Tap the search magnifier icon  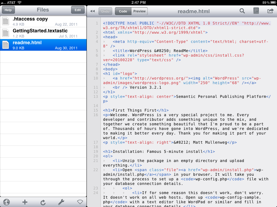(242, 11)
